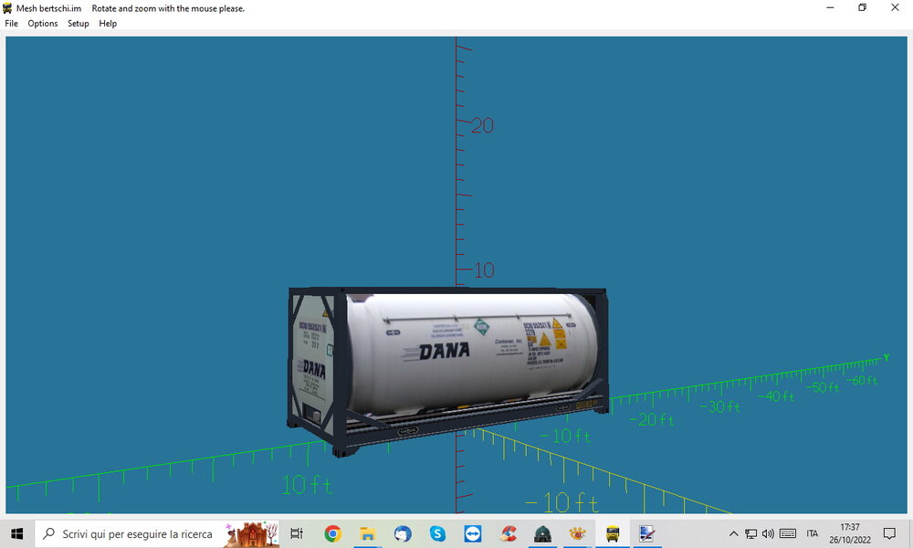Launch Google Chrome from the taskbar
The image size is (913, 548).
point(332,533)
